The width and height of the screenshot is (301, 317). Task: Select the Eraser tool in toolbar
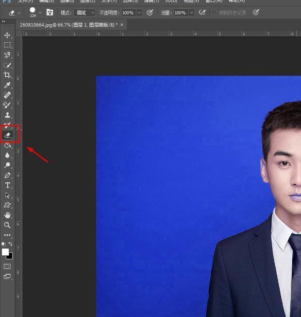[x=7, y=135]
